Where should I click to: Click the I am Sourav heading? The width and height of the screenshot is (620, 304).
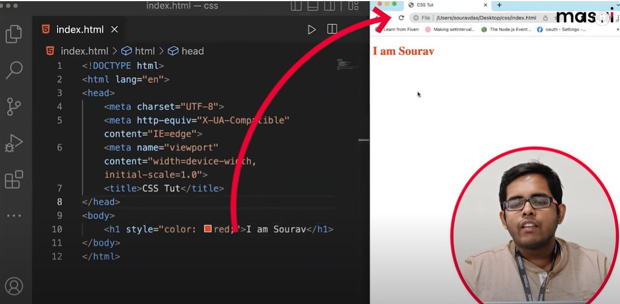point(404,51)
